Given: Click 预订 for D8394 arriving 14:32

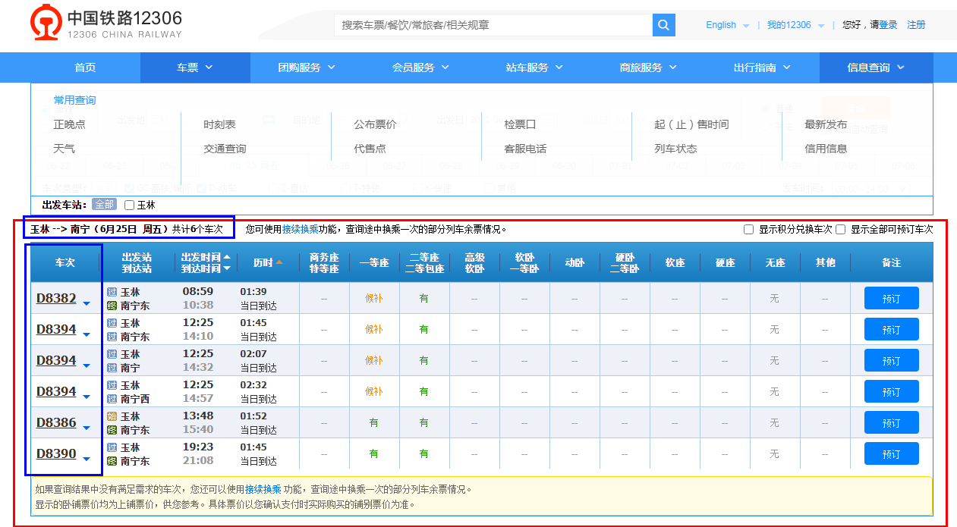Looking at the screenshot, I should (891, 360).
